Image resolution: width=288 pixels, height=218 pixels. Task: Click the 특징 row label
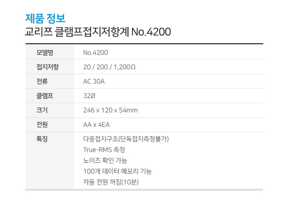click(42, 139)
